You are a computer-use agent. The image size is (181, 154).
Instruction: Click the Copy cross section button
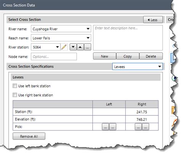point(128,56)
